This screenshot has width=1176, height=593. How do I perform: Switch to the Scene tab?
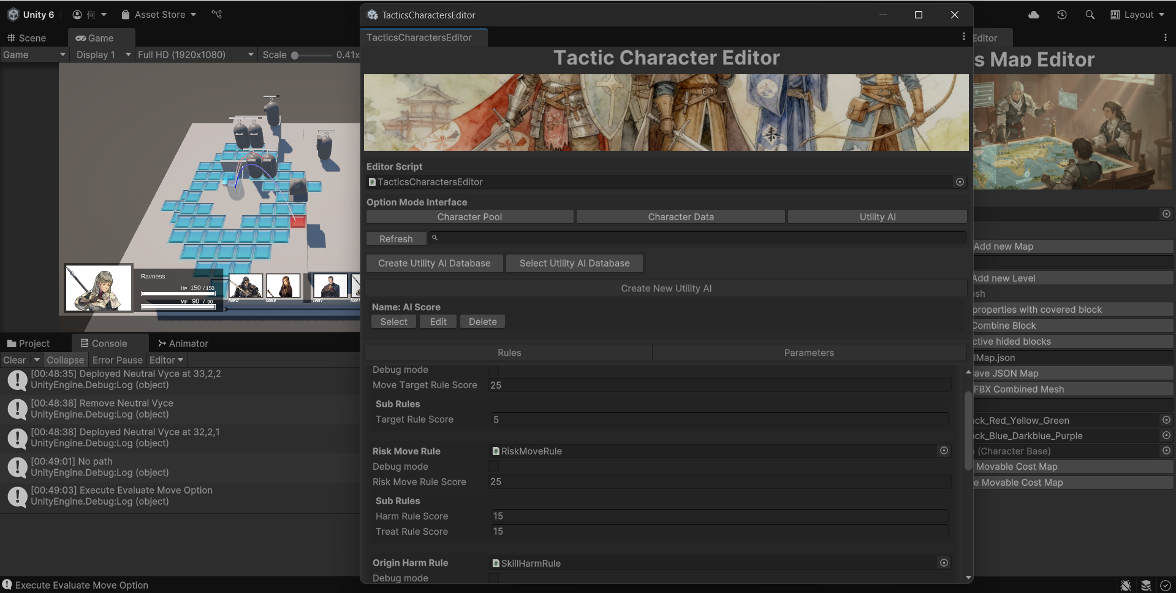[x=26, y=38]
